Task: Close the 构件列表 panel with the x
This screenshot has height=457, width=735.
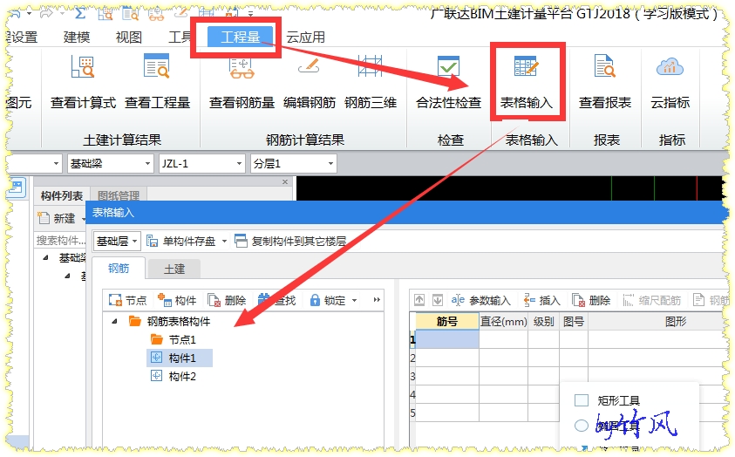Action: coord(285,182)
